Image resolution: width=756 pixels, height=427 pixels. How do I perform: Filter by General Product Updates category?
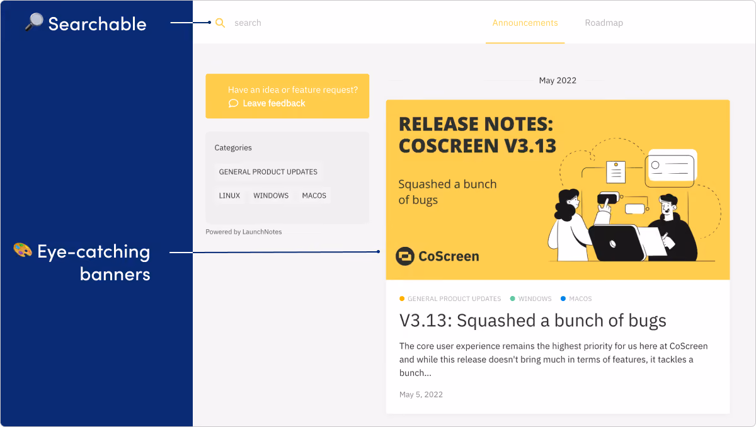[x=268, y=171]
